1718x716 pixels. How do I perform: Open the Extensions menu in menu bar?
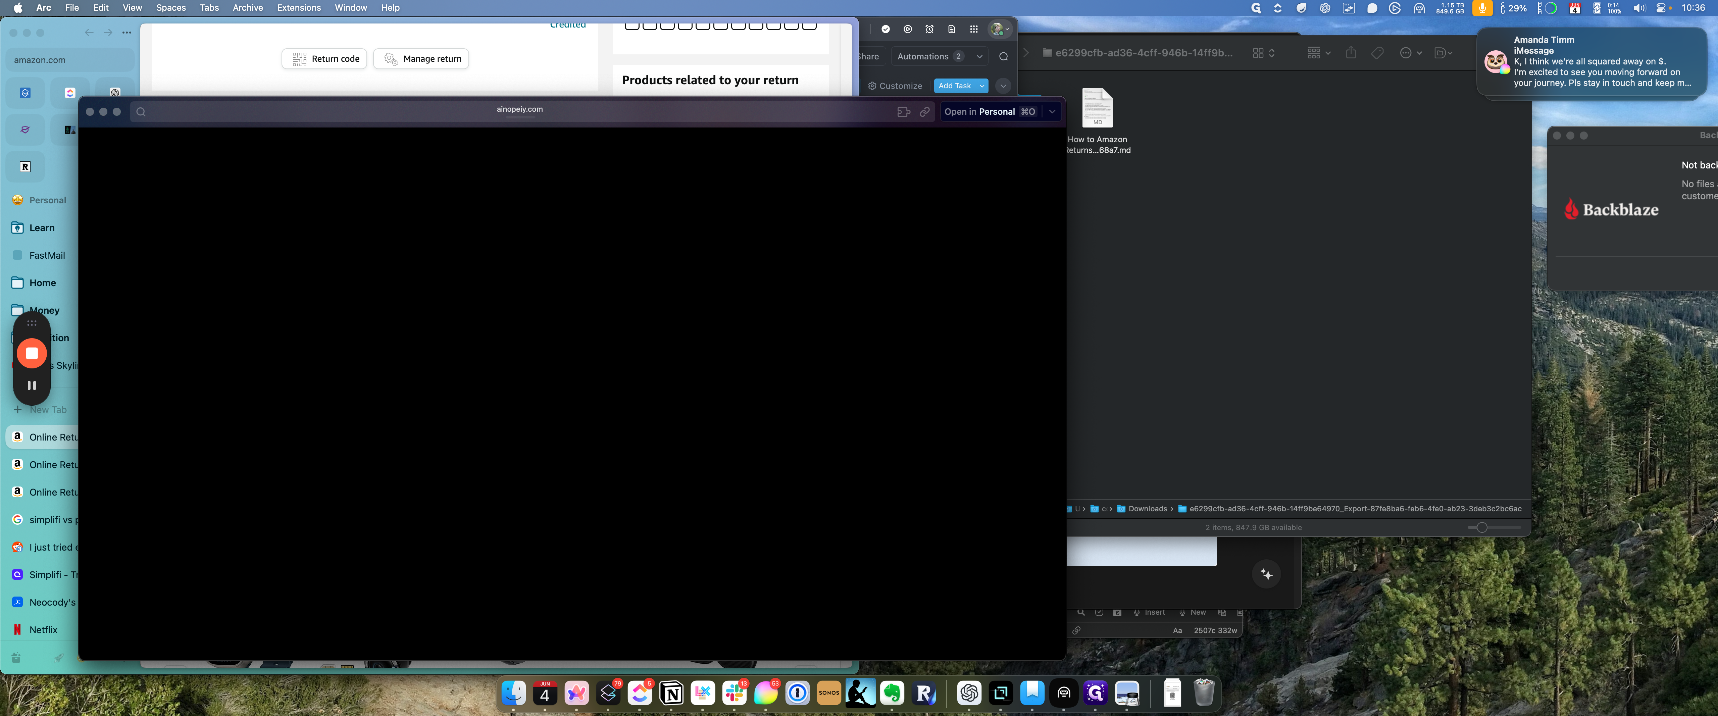[x=299, y=8]
